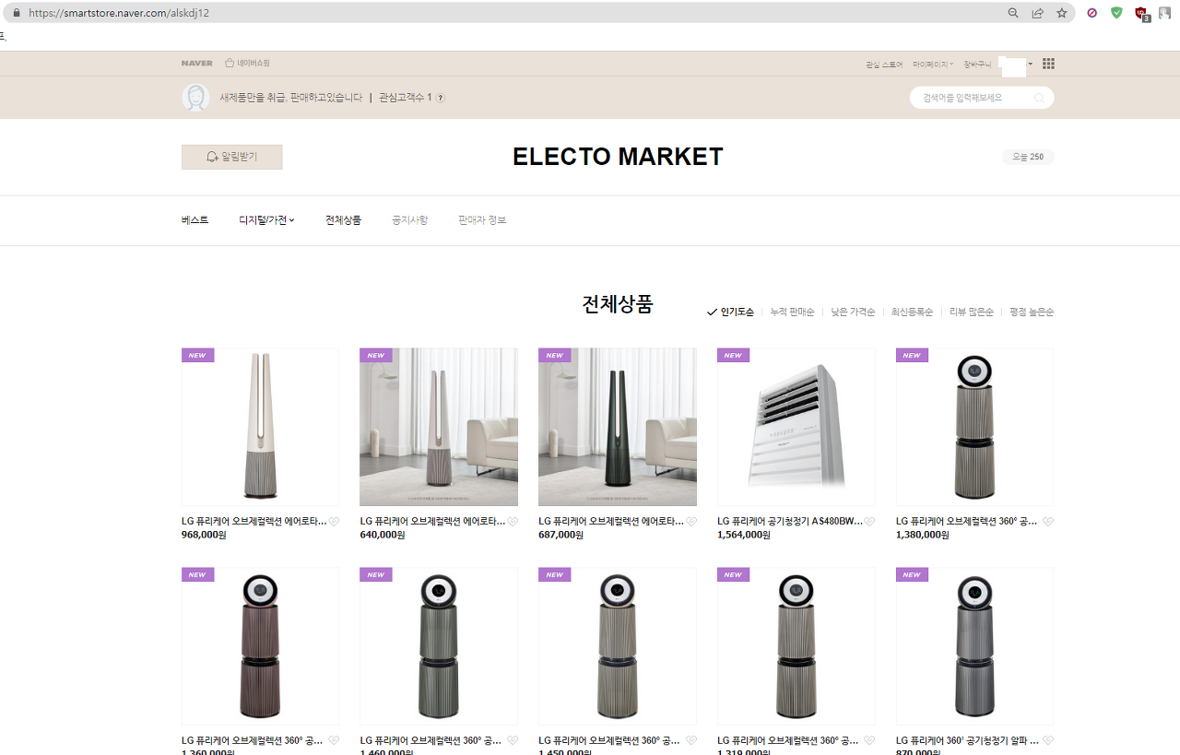The image size is (1180, 755).
Task: Open the 640,000원 Aero Tower room image
Action: click(439, 427)
